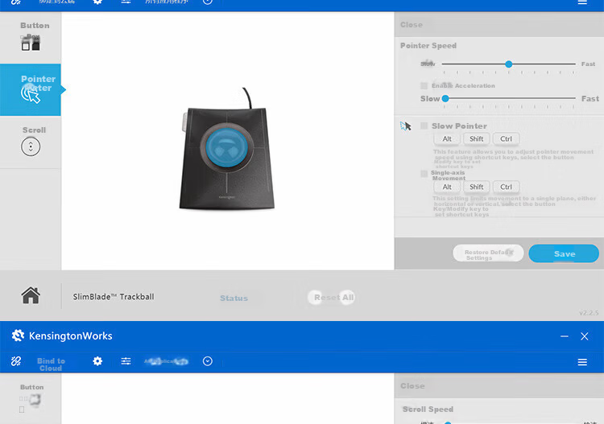Image resolution: width=604 pixels, height=424 pixels.
Task: Close the Scroll Speed settings panel
Action: coord(412,386)
